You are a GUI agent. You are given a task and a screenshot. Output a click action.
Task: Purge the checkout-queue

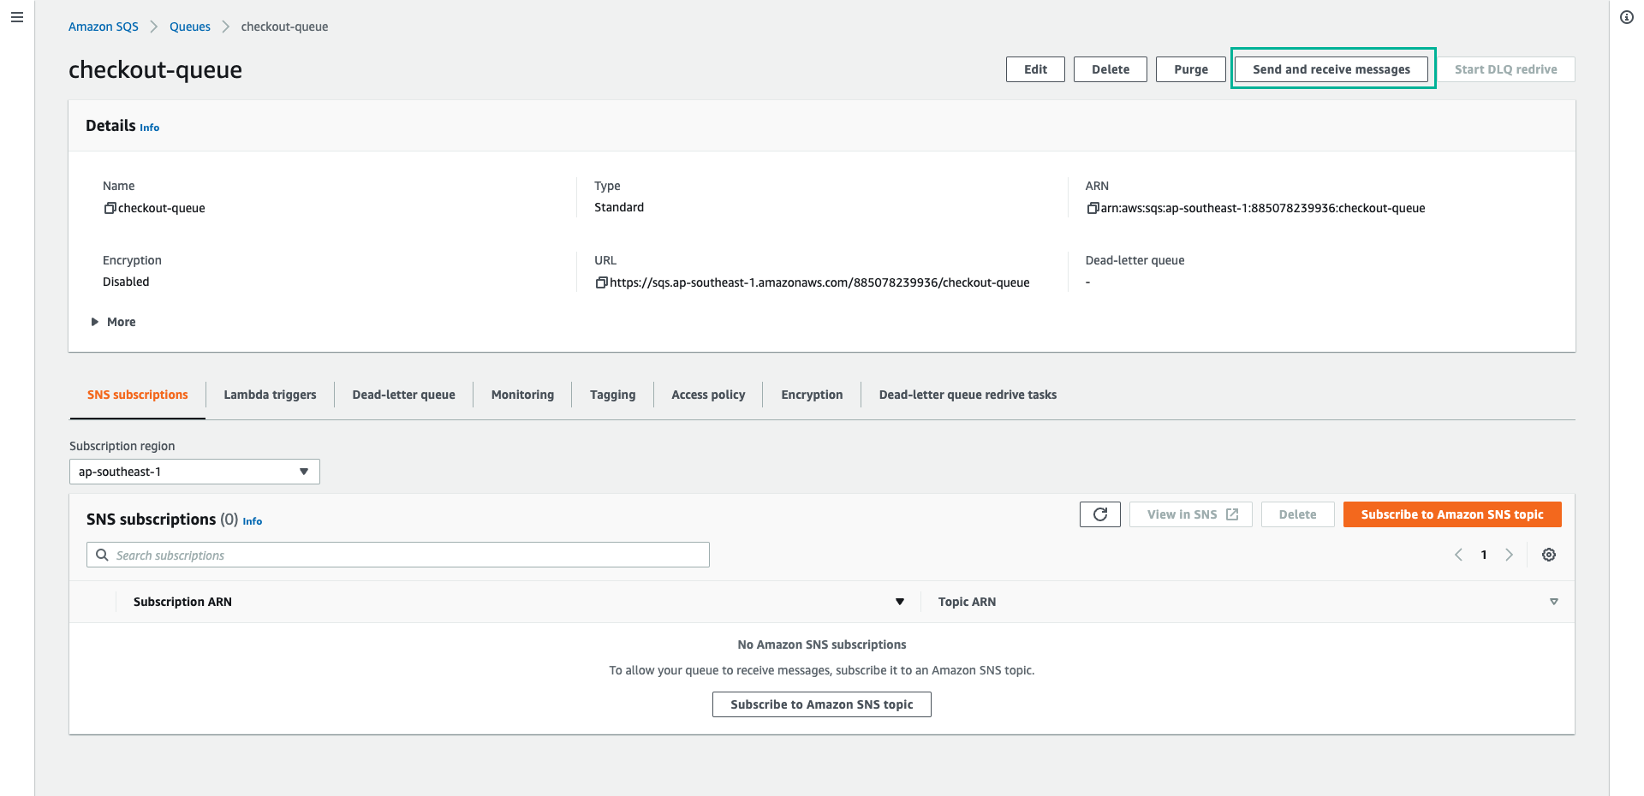click(x=1191, y=69)
